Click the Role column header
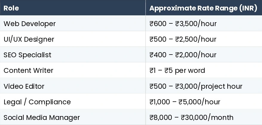 (x=11, y=8)
